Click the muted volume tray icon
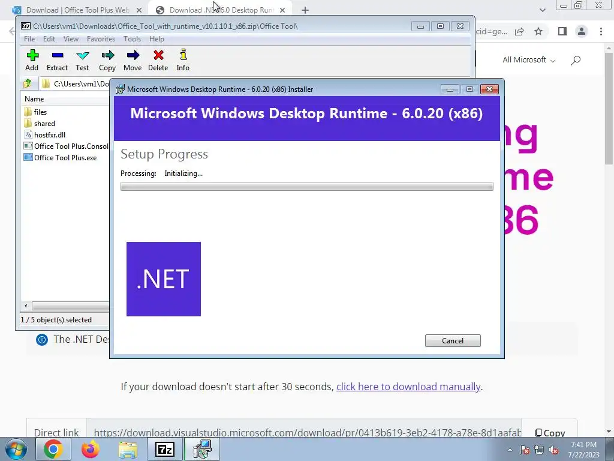The image size is (614, 461). (x=553, y=450)
